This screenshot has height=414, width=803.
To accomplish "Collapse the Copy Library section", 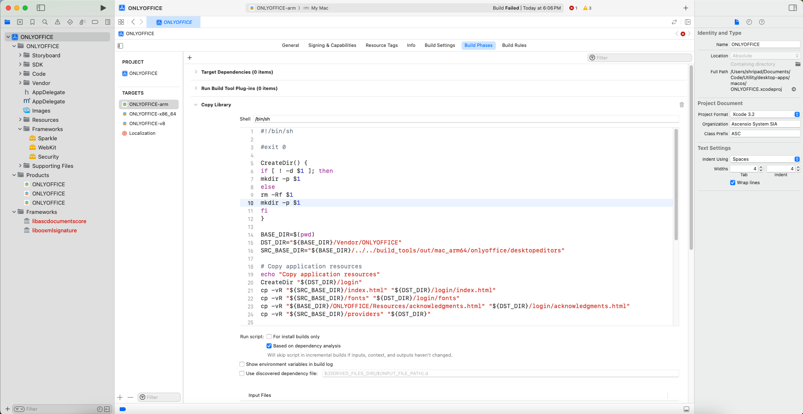I will click(195, 105).
